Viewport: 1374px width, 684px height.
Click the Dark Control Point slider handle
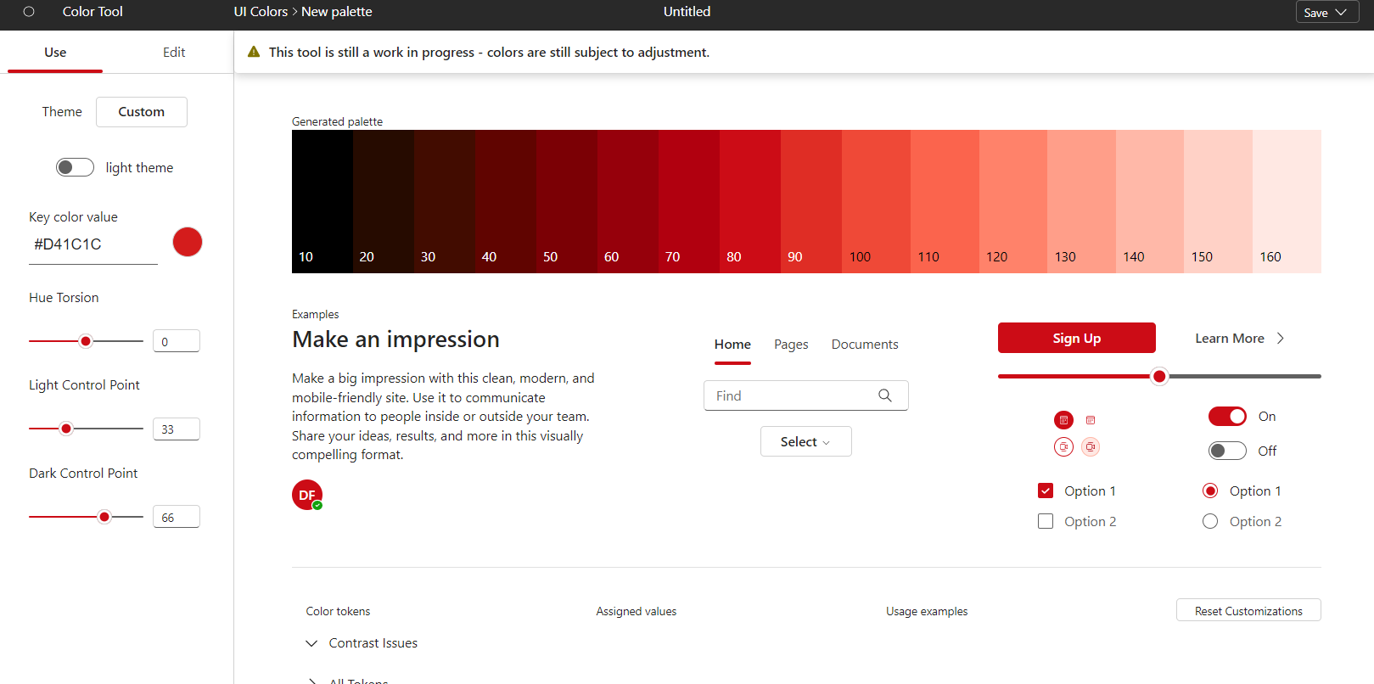tap(104, 517)
